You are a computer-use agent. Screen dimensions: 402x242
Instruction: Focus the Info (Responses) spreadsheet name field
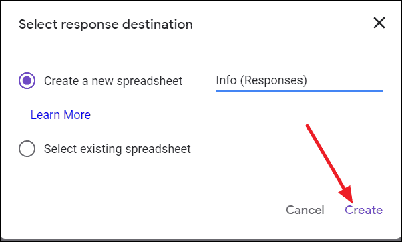point(299,81)
